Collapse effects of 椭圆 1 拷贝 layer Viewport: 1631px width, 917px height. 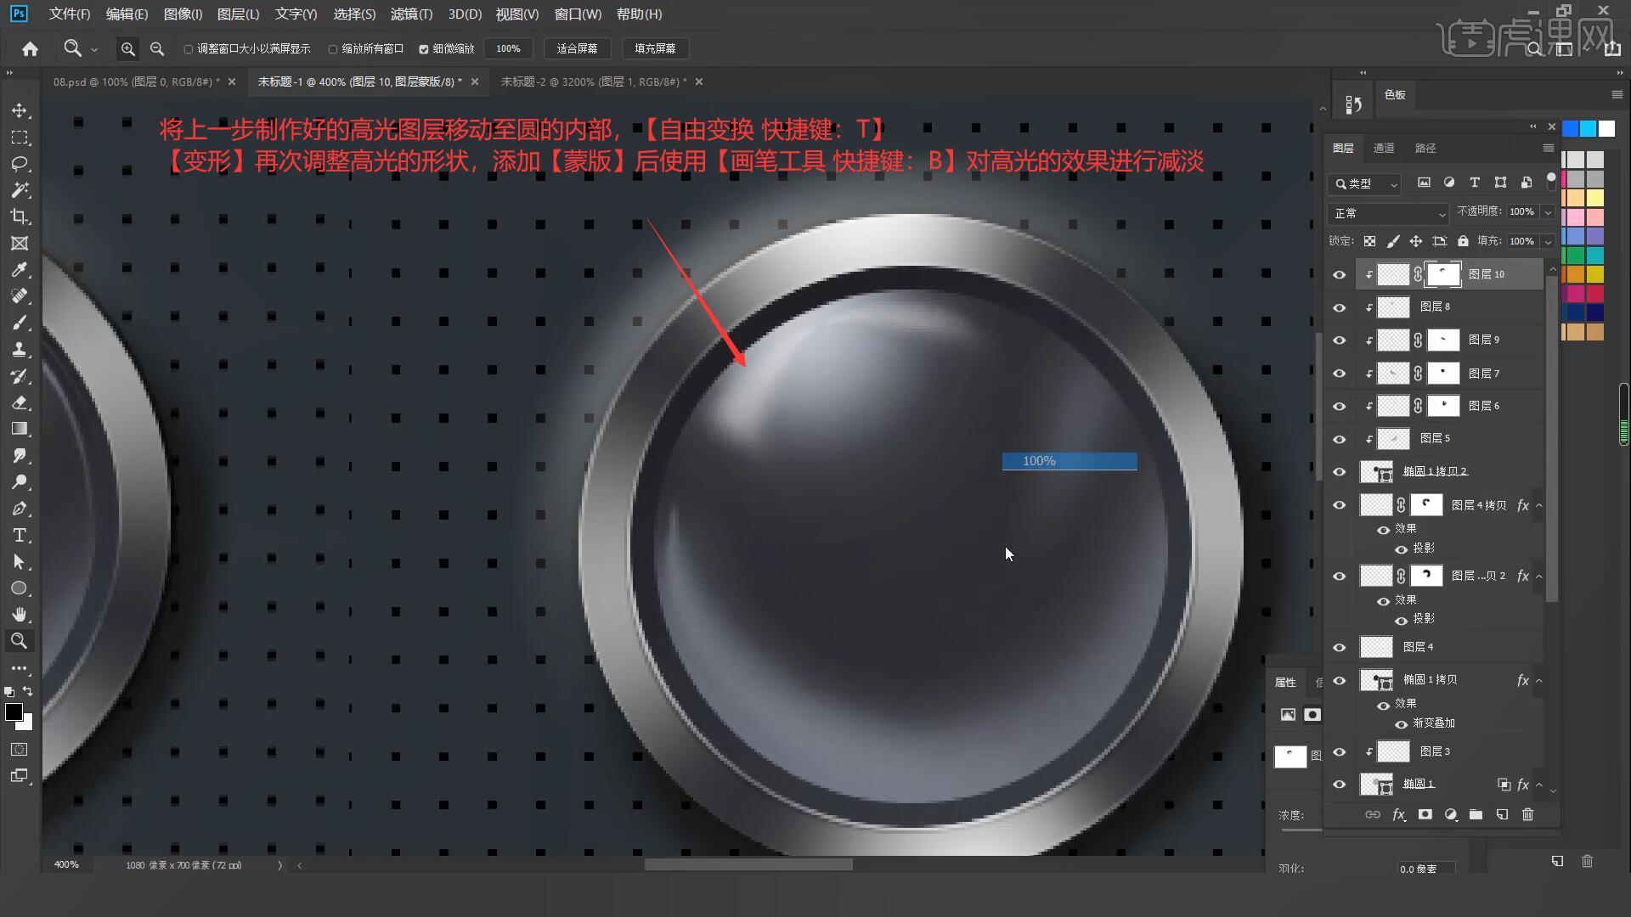(1538, 680)
